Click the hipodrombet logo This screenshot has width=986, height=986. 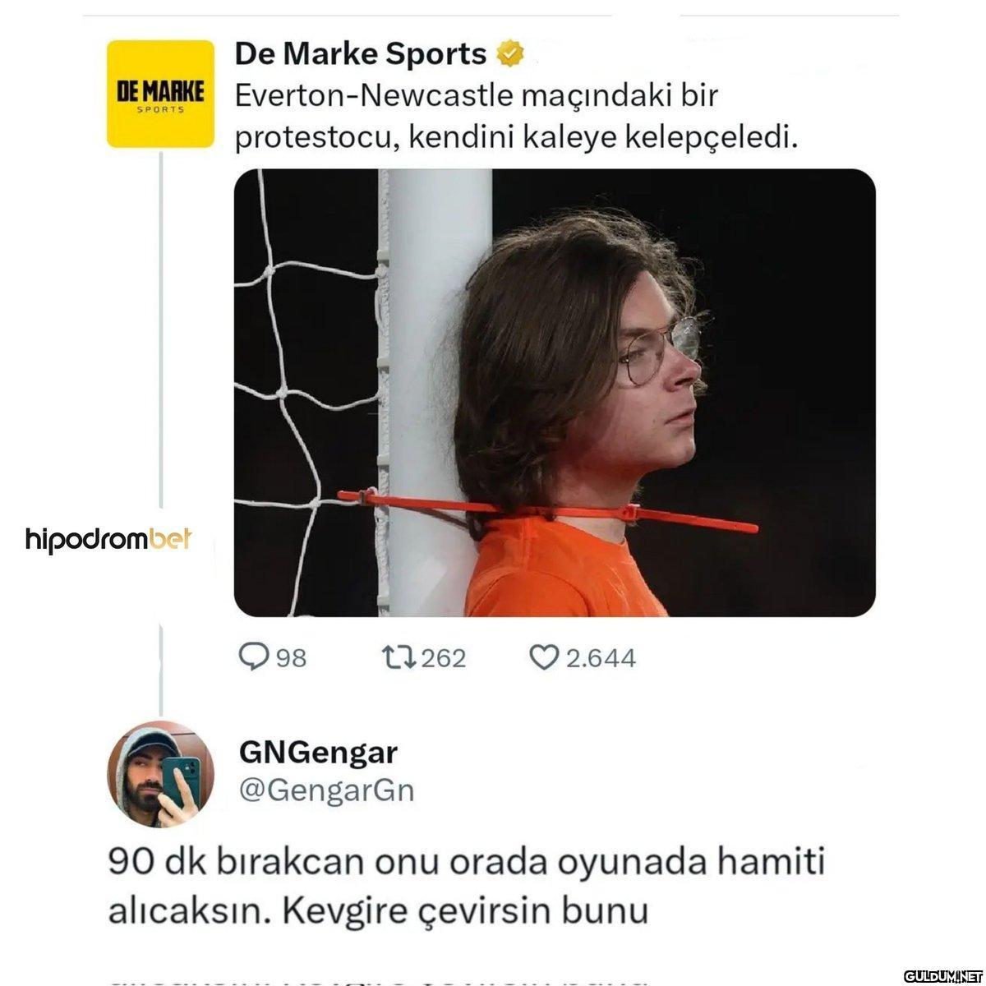coord(108,540)
